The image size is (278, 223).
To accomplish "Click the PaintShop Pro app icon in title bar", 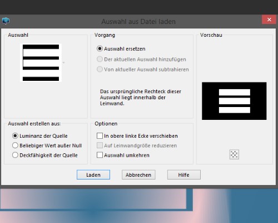I will click(x=6, y=21).
